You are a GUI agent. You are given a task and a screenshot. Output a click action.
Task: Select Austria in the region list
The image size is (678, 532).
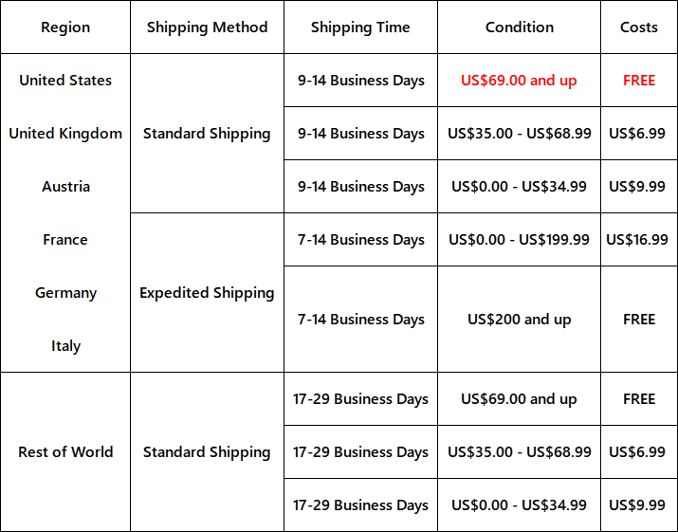[65, 187]
